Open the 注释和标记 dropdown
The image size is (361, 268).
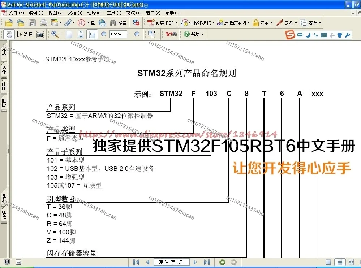[x=198, y=23]
